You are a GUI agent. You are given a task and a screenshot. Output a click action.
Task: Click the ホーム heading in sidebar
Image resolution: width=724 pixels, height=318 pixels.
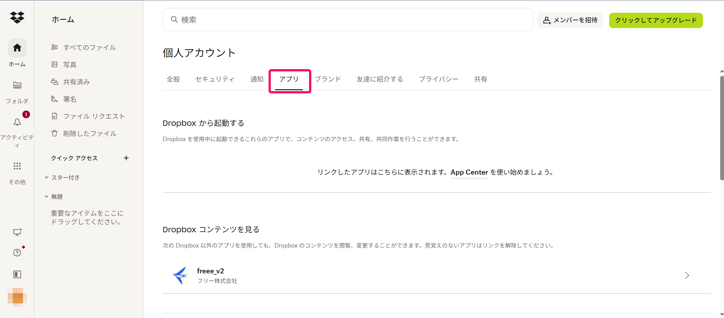tap(63, 19)
